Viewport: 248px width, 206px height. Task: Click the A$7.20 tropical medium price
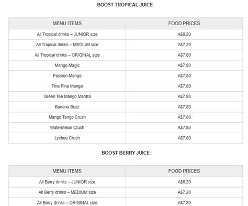click(x=184, y=45)
